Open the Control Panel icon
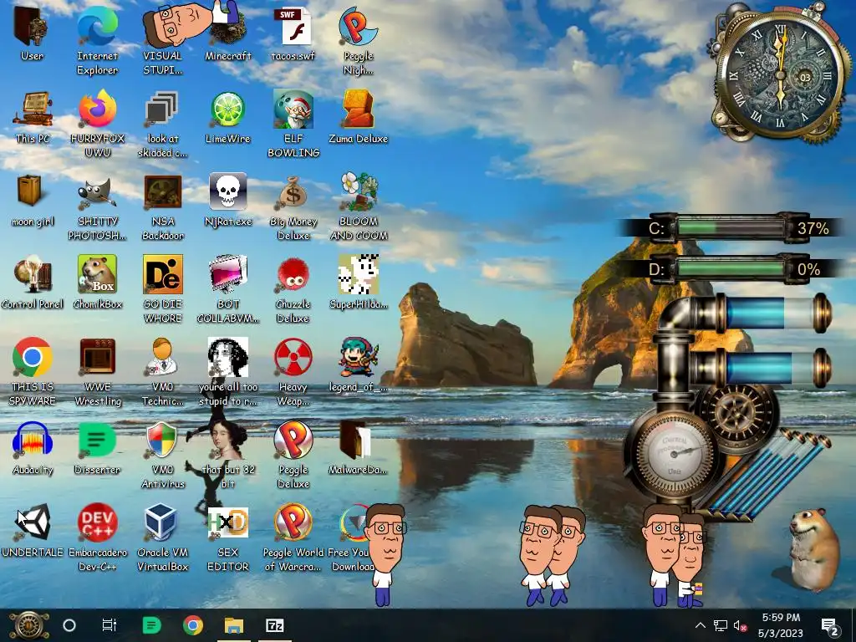 pyautogui.click(x=33, y=283)
